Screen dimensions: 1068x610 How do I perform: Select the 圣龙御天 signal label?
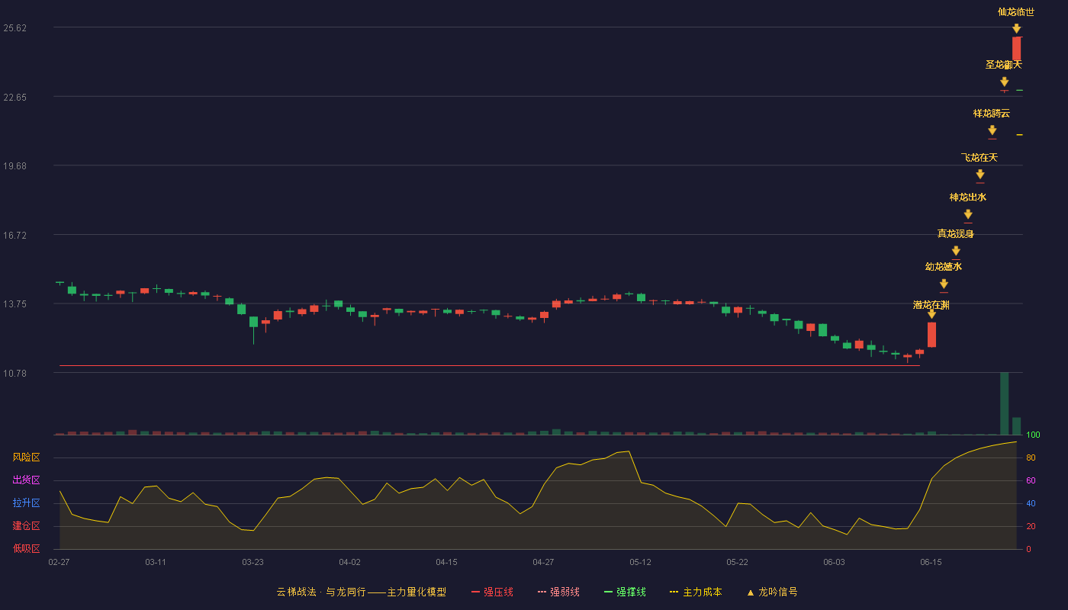pos(1004,65)
